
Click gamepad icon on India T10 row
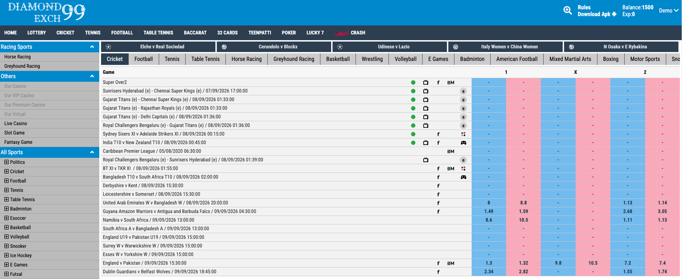[463, 142]
